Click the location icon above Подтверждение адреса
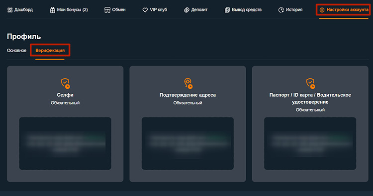Image resolution: width=373 pixels, height=196 pixels. [x=188, y=83]
